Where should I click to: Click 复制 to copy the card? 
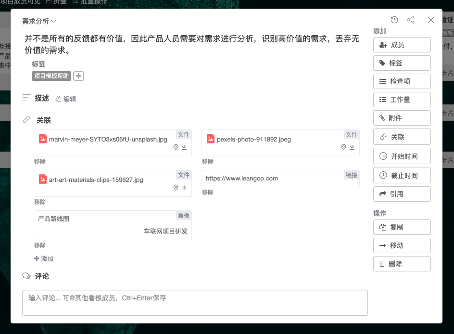(402, 227)
